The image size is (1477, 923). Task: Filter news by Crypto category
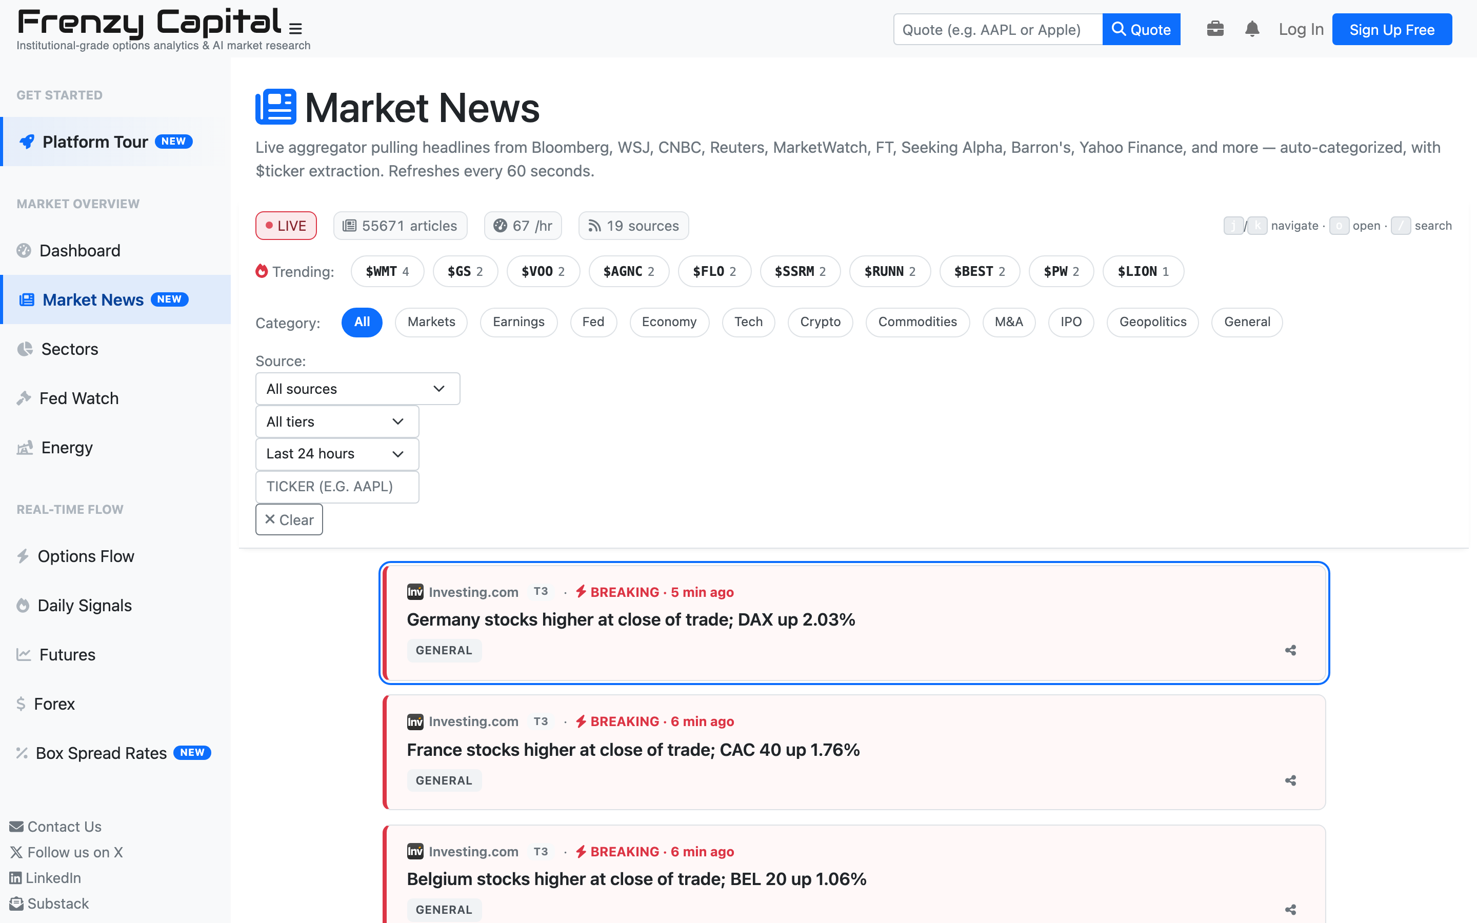tap(820, 322)
